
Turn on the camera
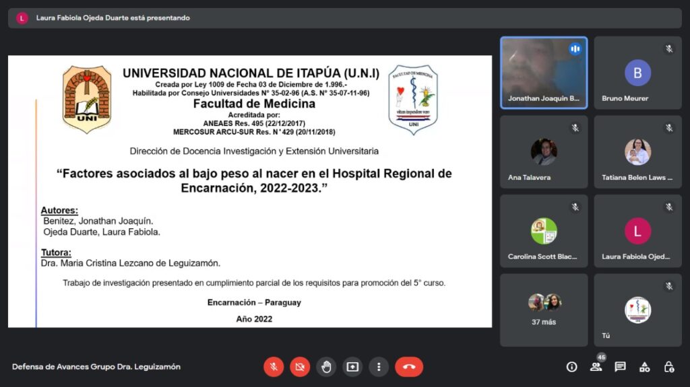(300, 367)
